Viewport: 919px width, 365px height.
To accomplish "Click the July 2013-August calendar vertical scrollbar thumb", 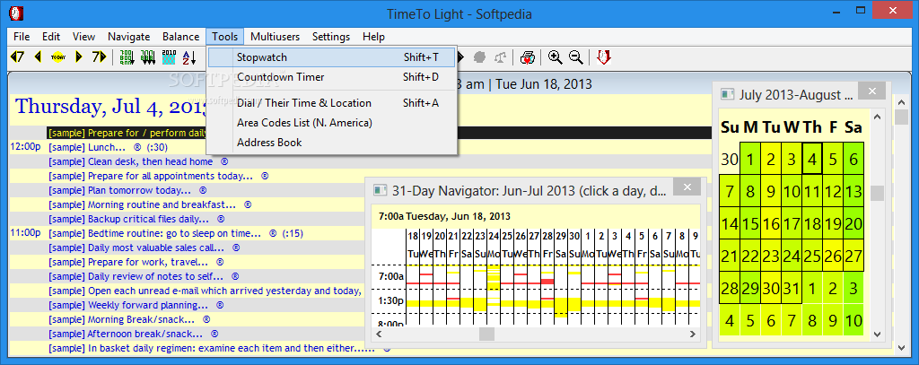I will pos(878,194).
